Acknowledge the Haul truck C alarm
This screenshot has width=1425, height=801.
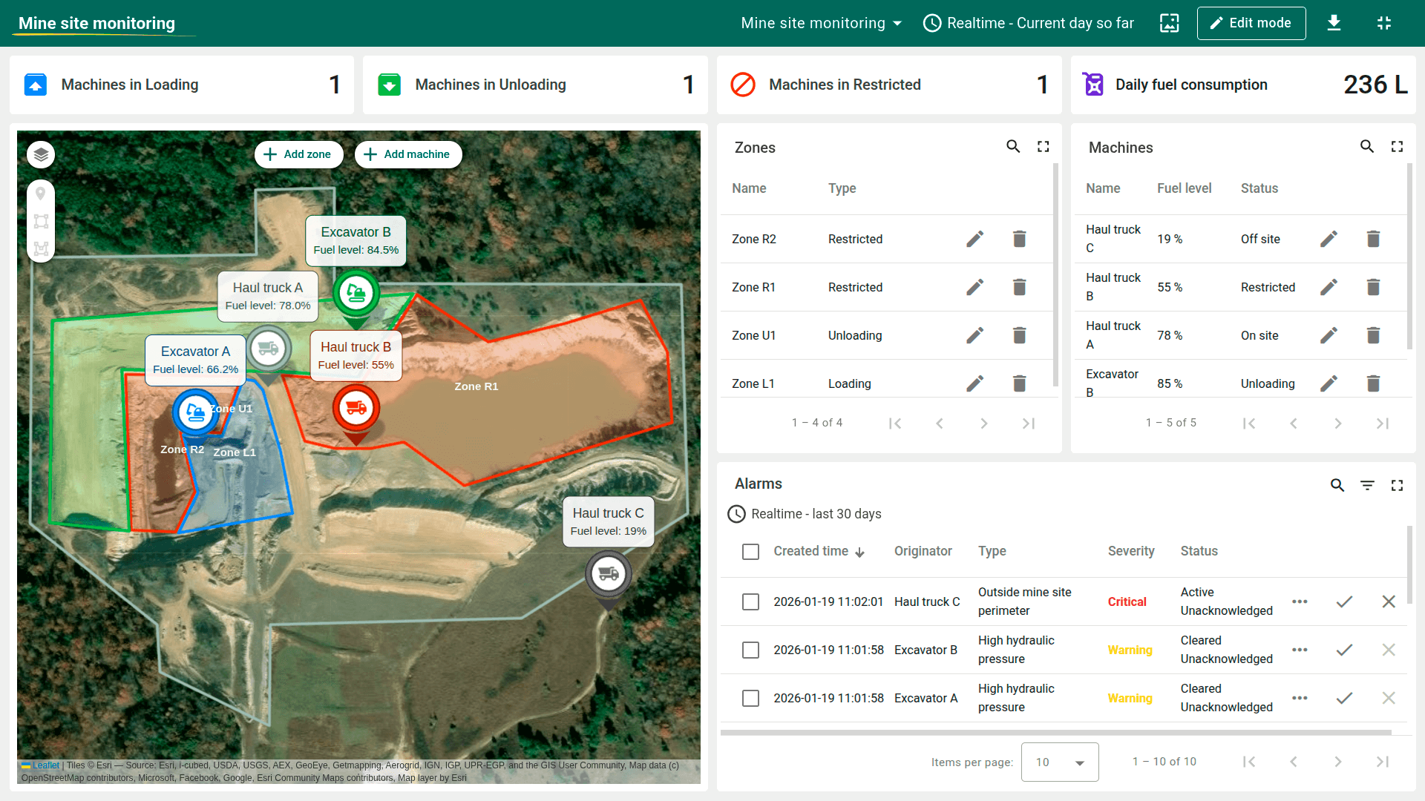click(1344, 601)
